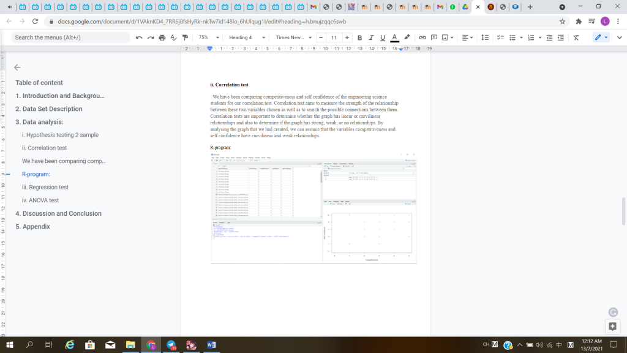Clear formatting of selected text
Viewport: 627px width, 353px height.
(x=576, y=37)
